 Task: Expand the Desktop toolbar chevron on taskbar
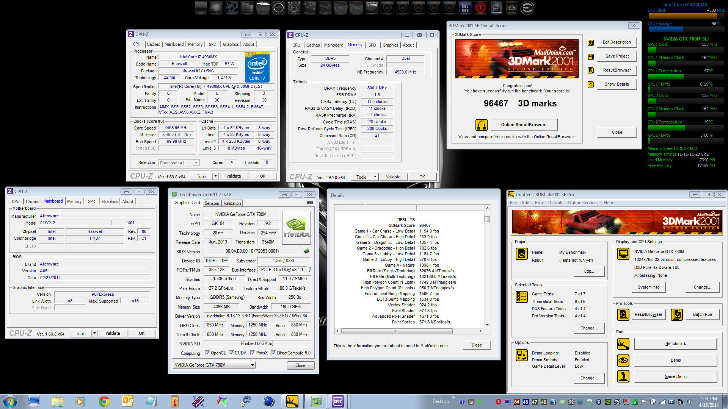click(x=453, y=398)
